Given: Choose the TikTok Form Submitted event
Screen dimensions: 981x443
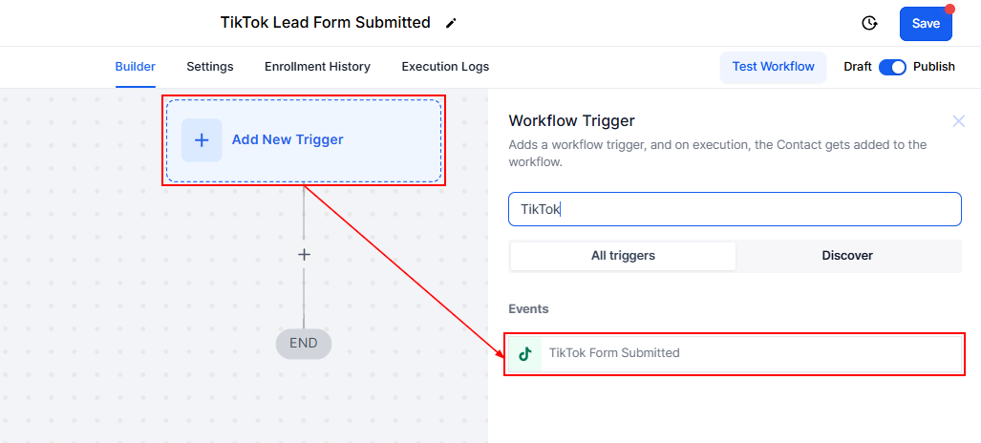Looking at the screenshot, I should [614, 353].
